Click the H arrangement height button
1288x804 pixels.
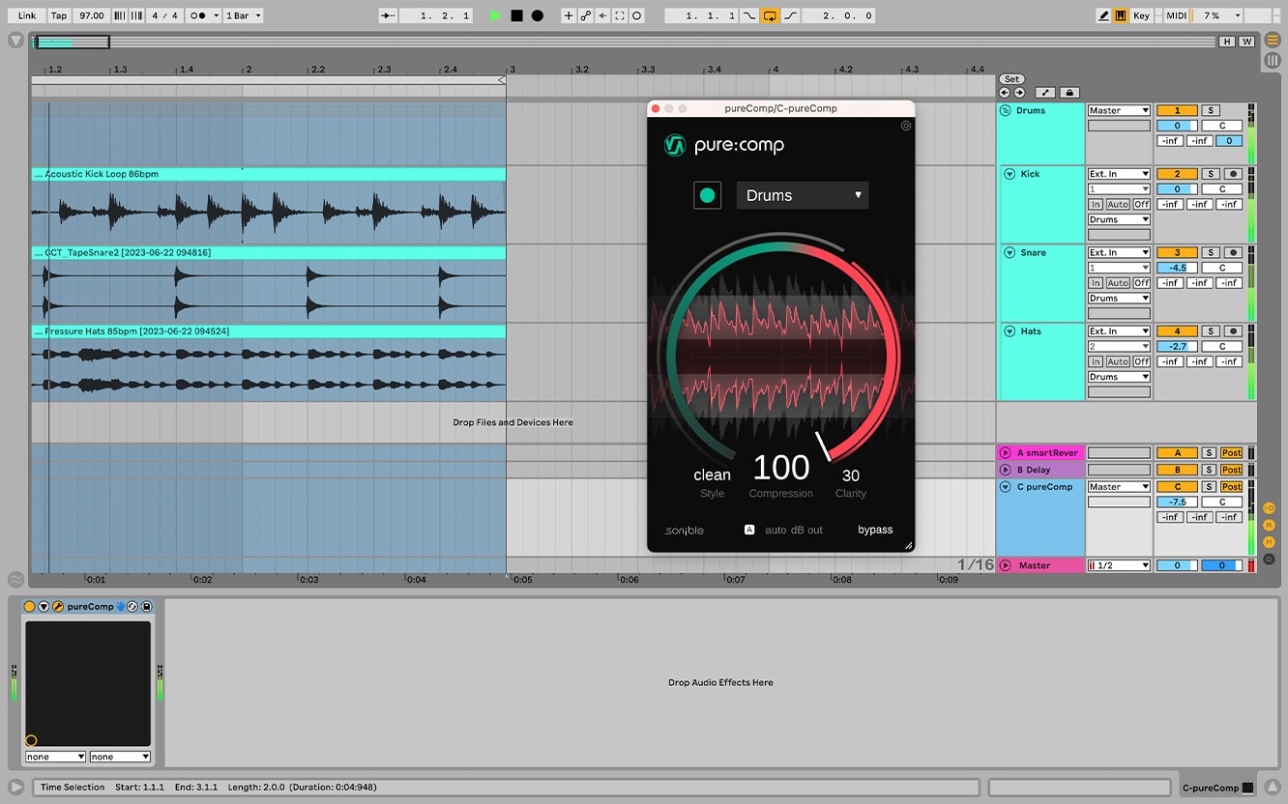click(1227, 42)
